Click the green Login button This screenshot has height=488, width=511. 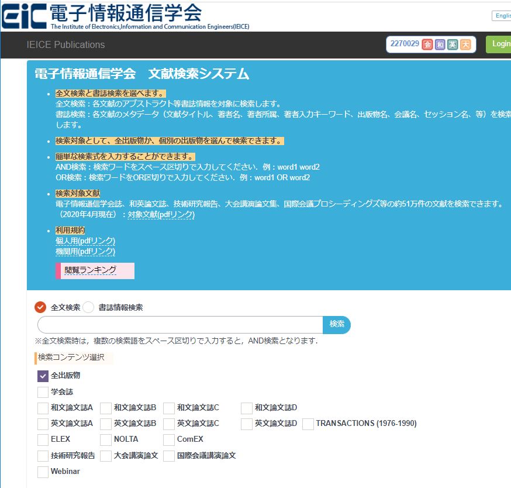[x=499, y=44]
